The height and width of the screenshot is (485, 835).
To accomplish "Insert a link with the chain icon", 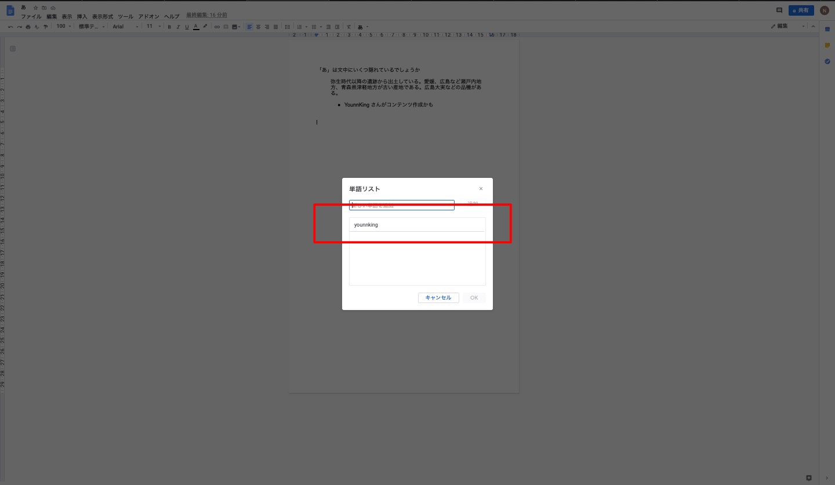I will tap(217, 27).
